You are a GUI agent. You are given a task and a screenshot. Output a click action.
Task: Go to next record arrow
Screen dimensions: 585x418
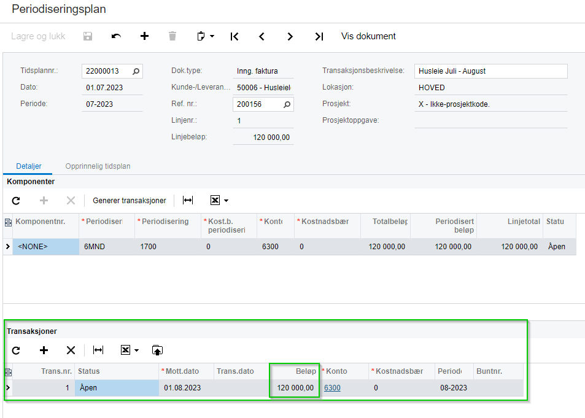coord(290,36)
